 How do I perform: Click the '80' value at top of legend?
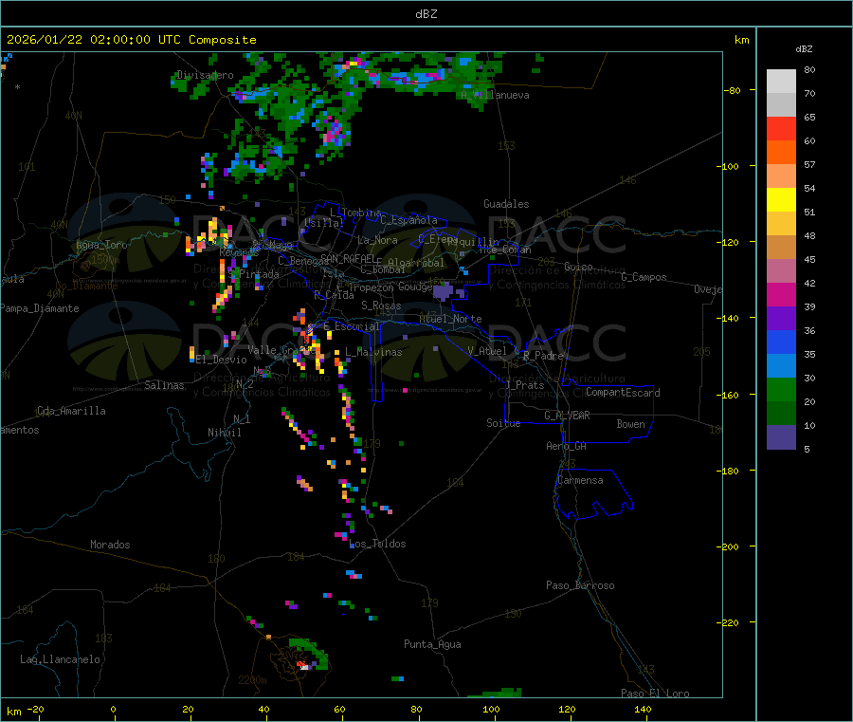(x=809, y=69)
